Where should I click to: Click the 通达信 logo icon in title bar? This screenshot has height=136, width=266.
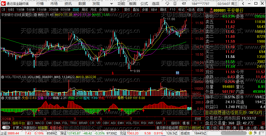4,4
